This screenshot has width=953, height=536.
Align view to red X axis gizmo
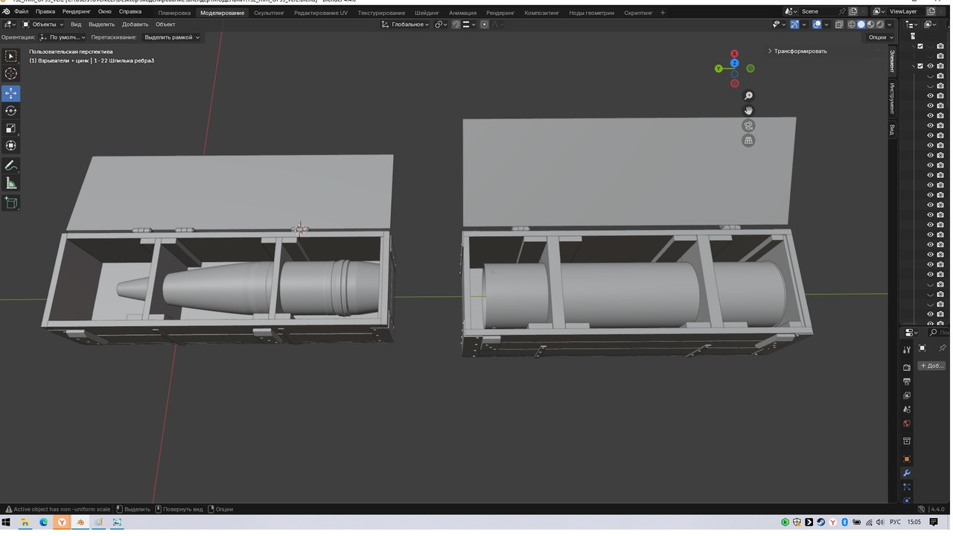tap(734, 54)
